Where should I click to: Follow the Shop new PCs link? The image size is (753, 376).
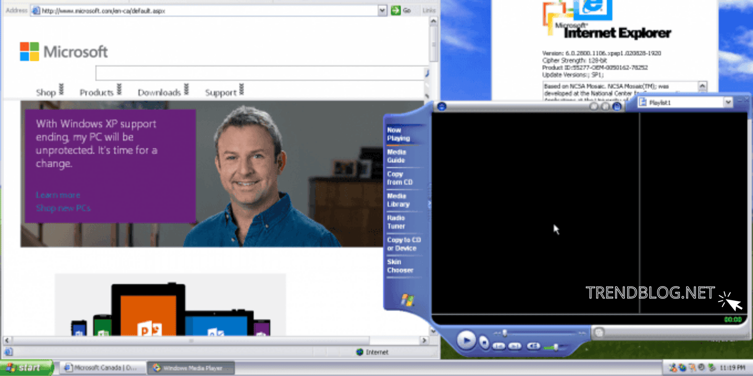[x=63, y=208]
